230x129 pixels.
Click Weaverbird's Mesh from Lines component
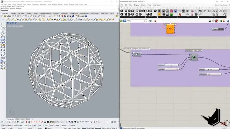click(x=137, y=54)
